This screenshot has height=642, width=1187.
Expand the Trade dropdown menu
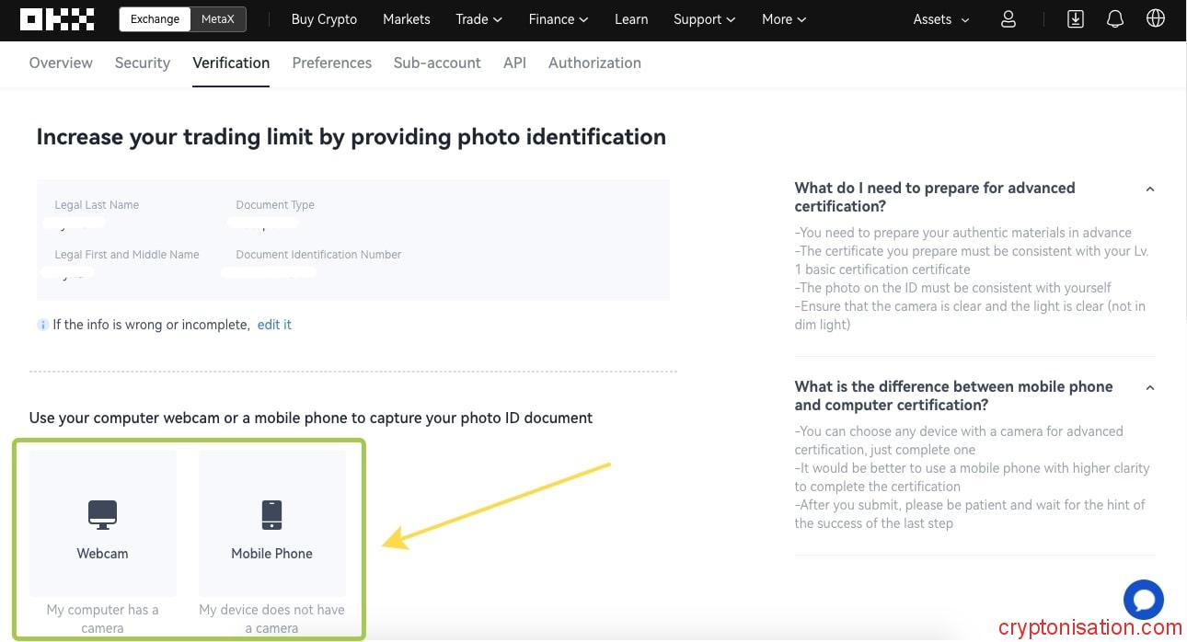pyautogui.click(x=478, y=19)
